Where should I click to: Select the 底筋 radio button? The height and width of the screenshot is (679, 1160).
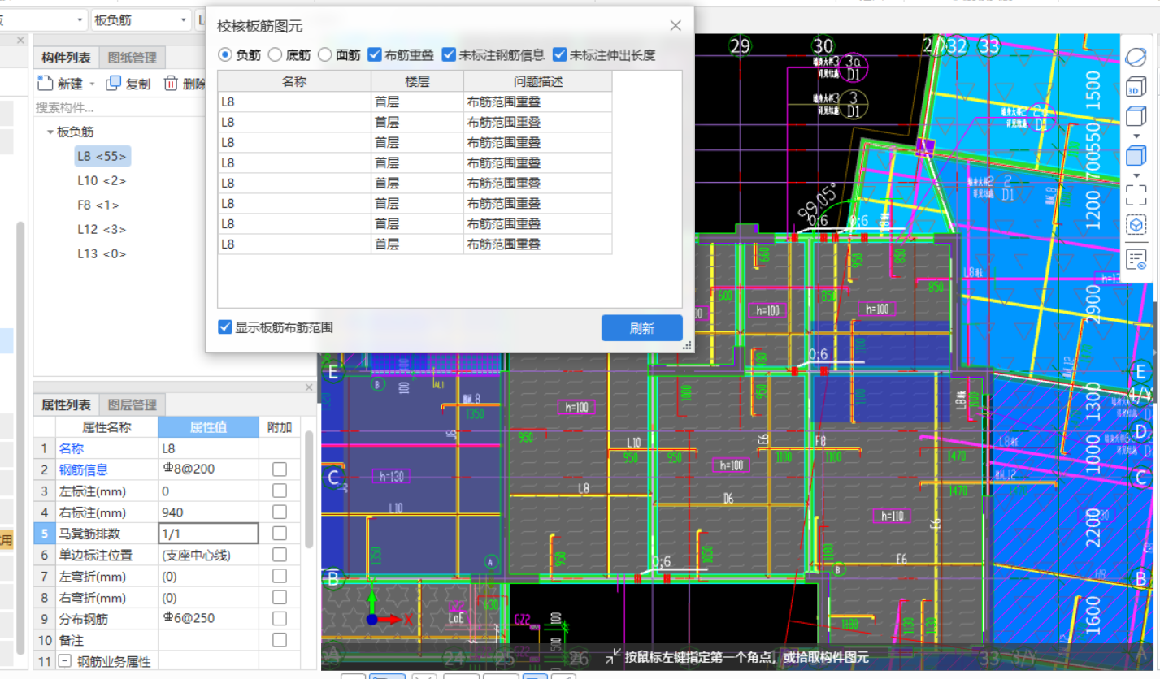tap(275, 55)
